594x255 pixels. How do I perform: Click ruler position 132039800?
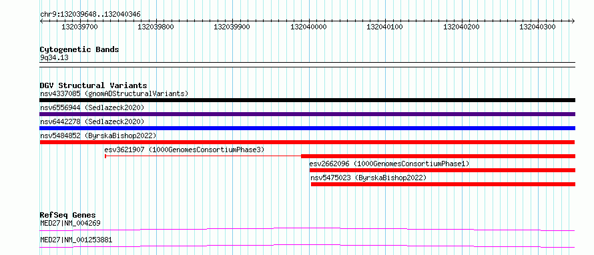tap(156, 27)
